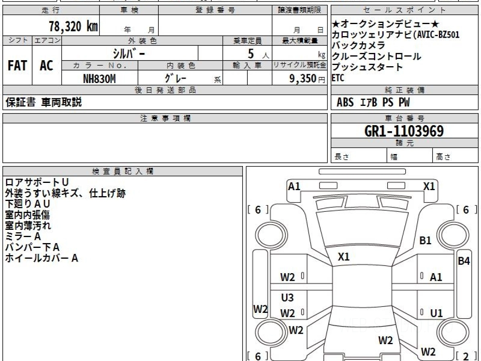
Task: Select the U3 mark on the diagram
Action: tap(287, 298)
